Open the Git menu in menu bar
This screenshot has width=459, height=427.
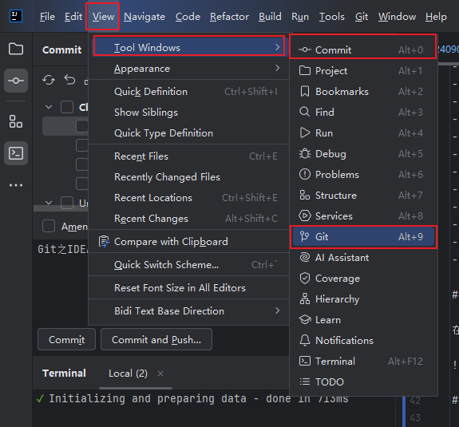(362, 17)
